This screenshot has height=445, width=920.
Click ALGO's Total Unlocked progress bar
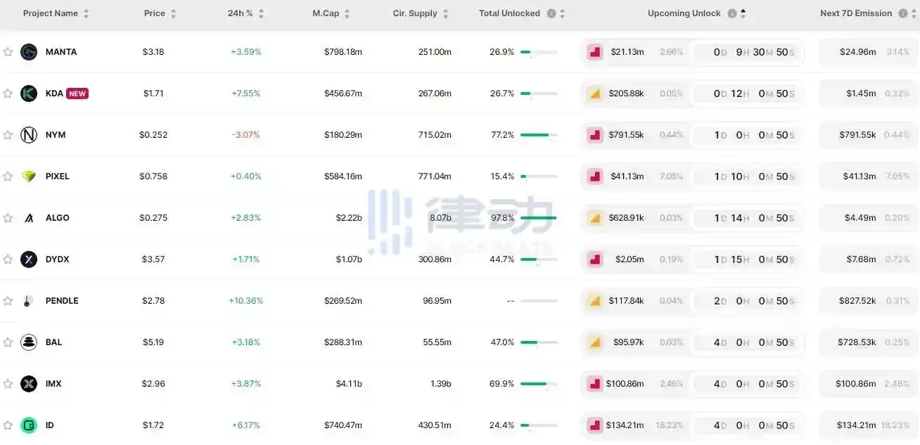(539, 218)
